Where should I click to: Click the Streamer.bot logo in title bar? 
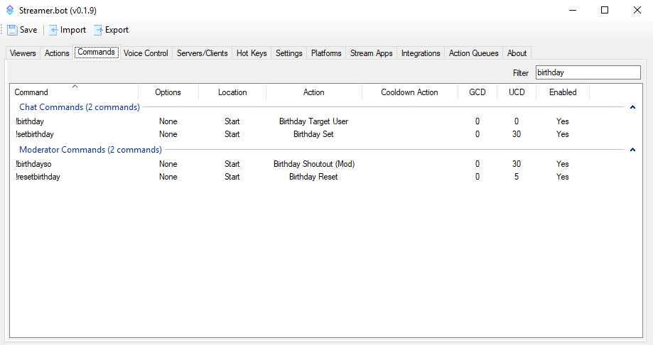point(9,10)
